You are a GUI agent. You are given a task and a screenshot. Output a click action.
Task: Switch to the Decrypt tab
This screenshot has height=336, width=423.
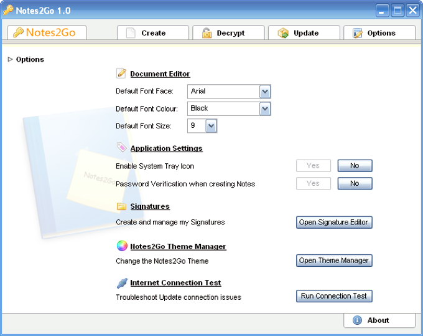[x=228, y=32]
